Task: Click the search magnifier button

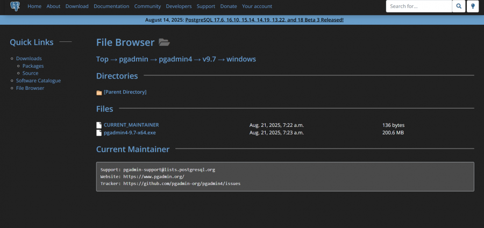Action: pos(459,6)
